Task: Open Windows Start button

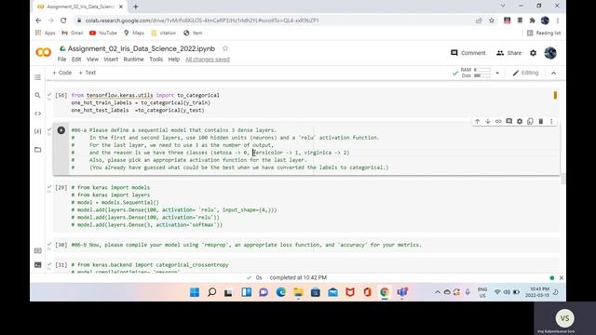Action: (x=195, y=292)
